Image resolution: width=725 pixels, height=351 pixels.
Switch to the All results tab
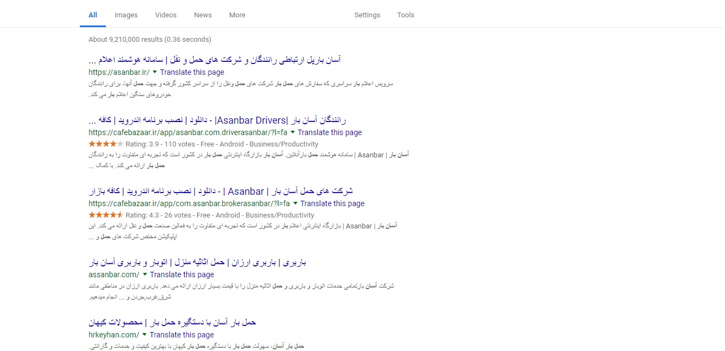[93, 15]
